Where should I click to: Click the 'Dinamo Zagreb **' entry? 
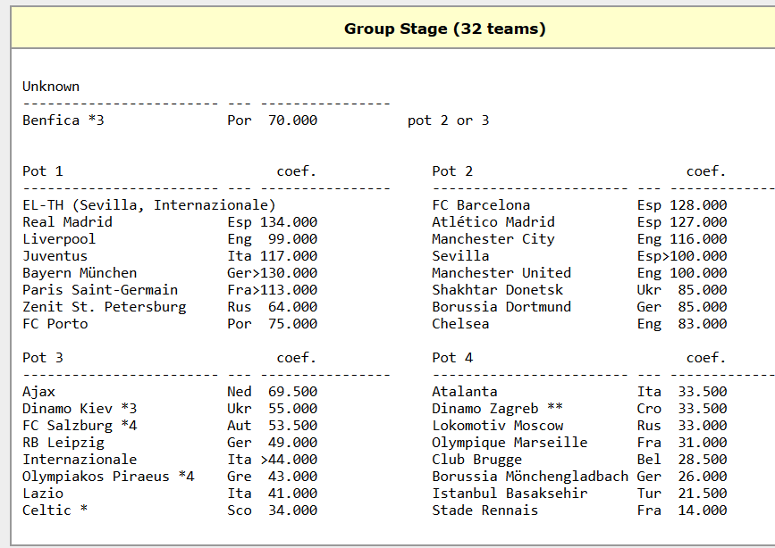[498, 408]
